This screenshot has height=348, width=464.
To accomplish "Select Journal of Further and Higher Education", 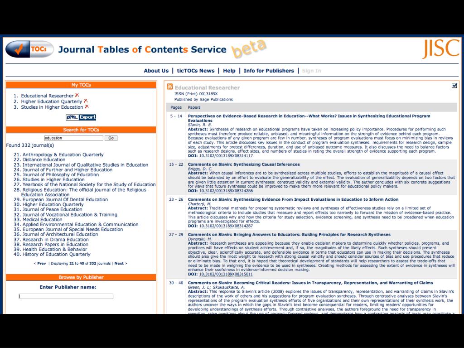I will (x=68, y=170).
